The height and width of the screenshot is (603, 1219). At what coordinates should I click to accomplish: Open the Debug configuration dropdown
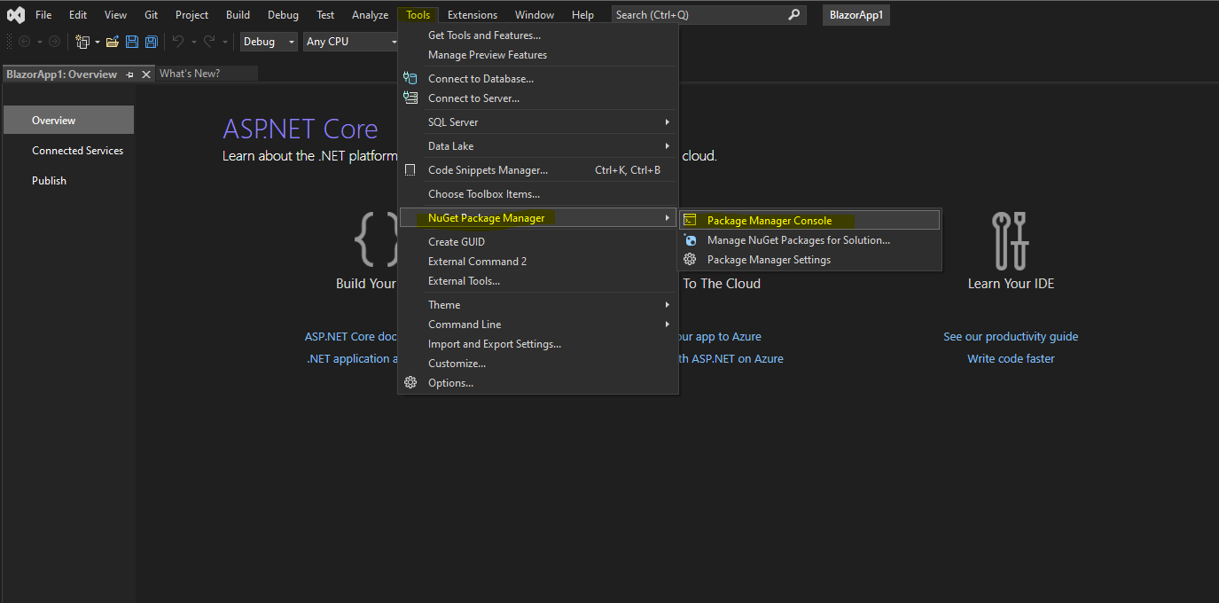tap(269, 42)
